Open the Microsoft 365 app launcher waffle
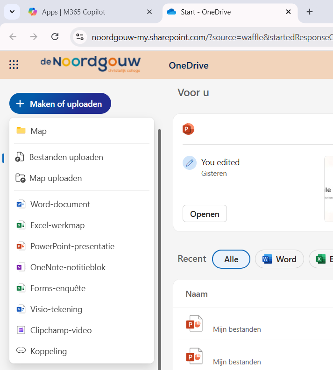 coord(14,65)
